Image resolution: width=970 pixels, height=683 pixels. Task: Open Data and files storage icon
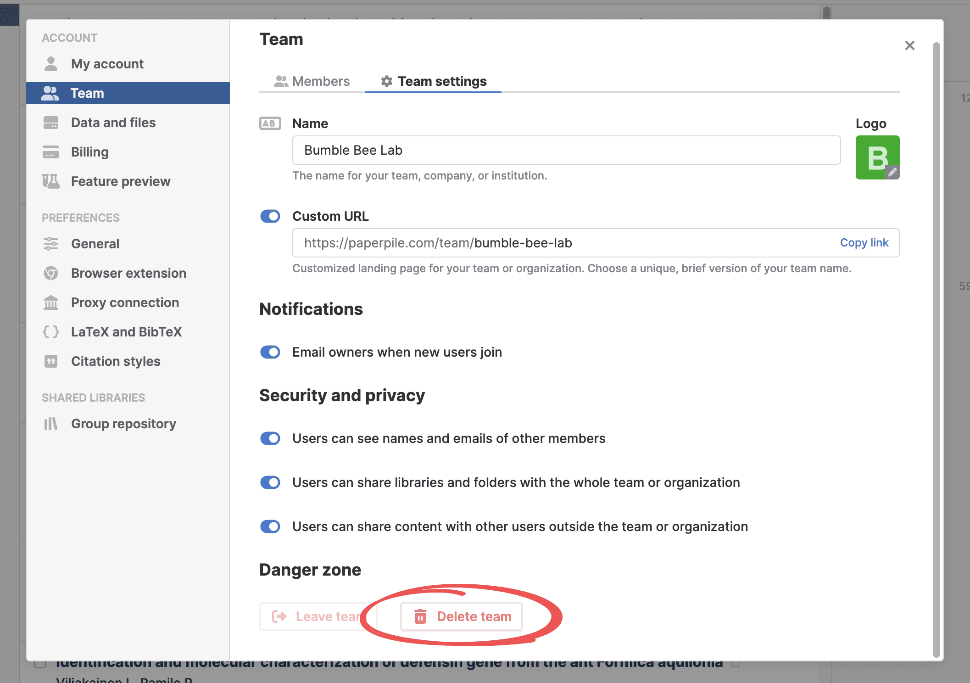pos(51,123)
